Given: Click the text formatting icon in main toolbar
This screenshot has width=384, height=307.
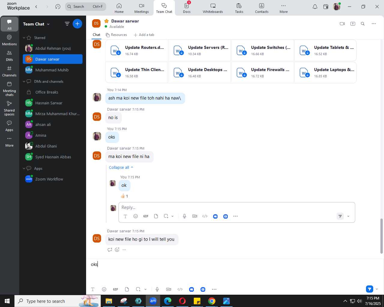Looking at the screenshot, I should coord(93,289).
